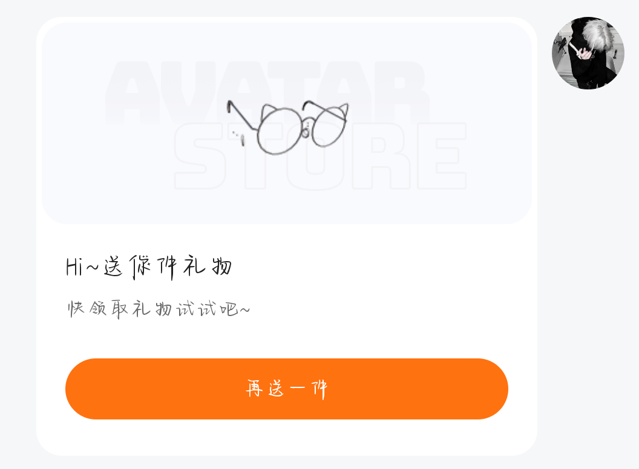This screenshot has height=469, width=639.
Task: Tap the subtitle 快领取礼物试试吧~
Action: click(159, 309)
